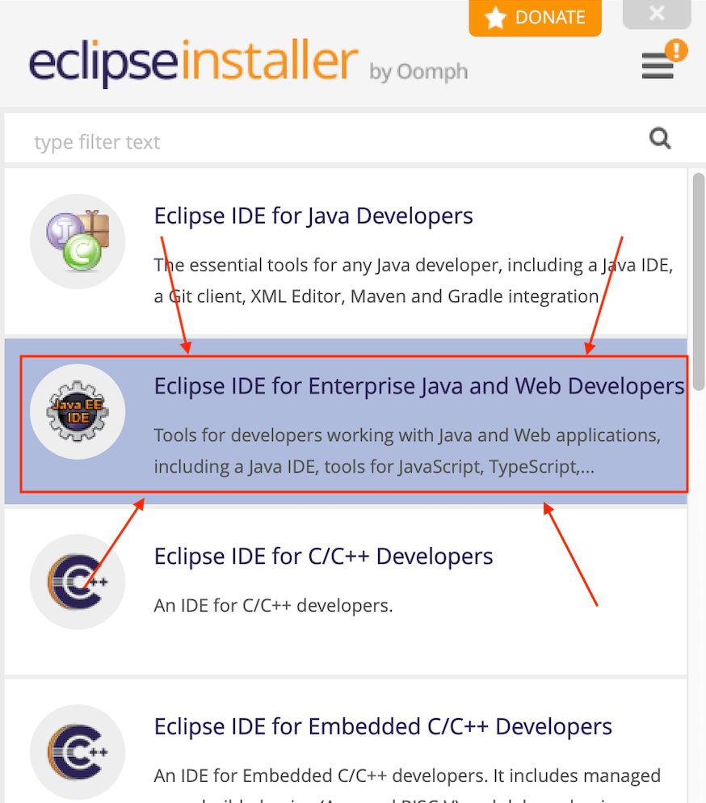Click the Embedded C/C++ developers description
Viewport: 706px width, 803px height.
coord(407,784)
